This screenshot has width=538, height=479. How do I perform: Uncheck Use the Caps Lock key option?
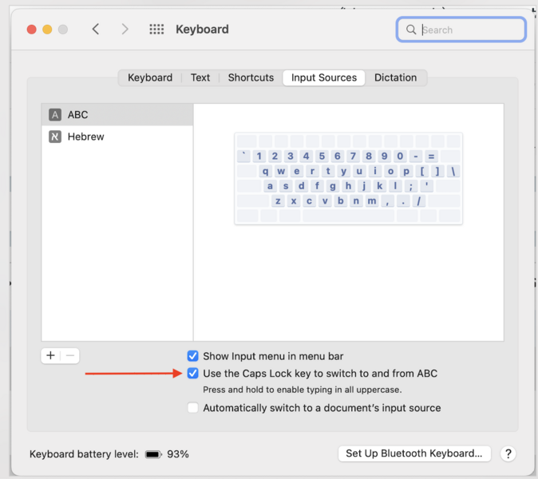point(193,373)
